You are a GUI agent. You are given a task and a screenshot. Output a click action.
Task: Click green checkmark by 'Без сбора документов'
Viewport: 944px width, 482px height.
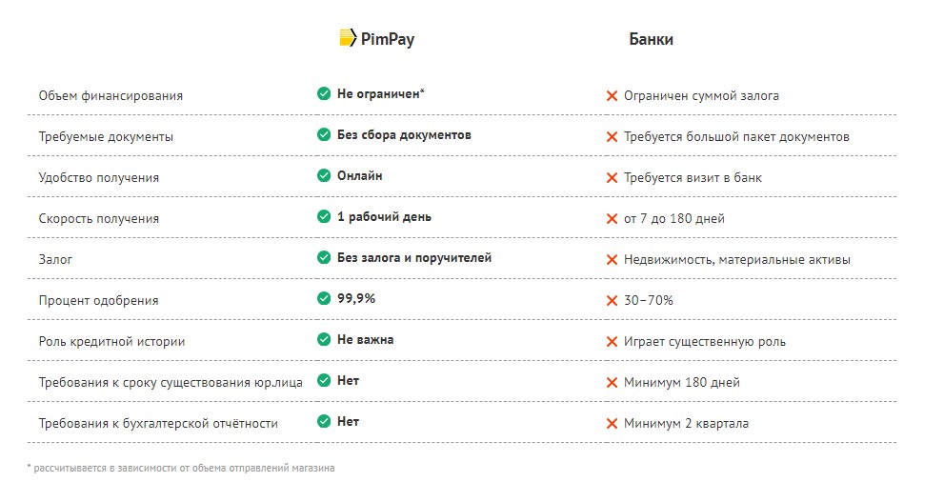coord(324,135)
